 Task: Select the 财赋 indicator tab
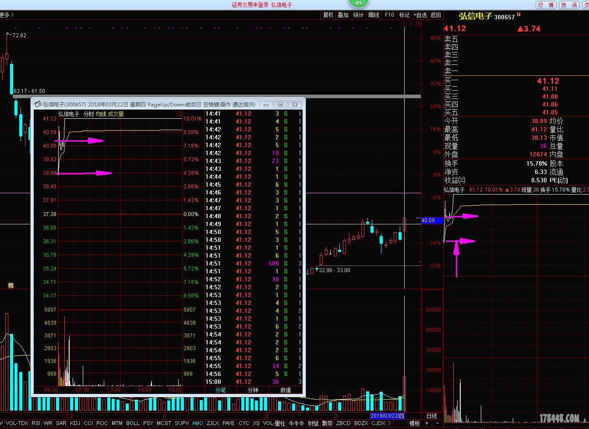tap(313, 423)
